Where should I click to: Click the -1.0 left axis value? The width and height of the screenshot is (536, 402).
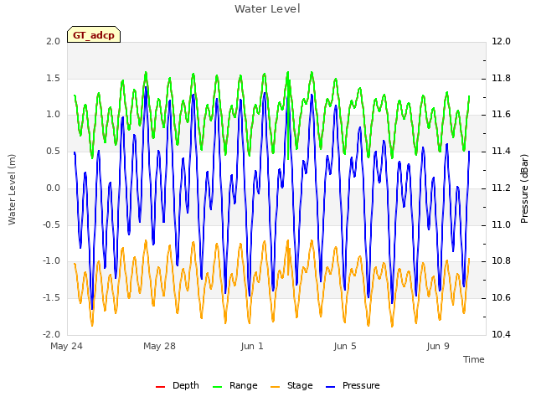(x=51, y=260)
